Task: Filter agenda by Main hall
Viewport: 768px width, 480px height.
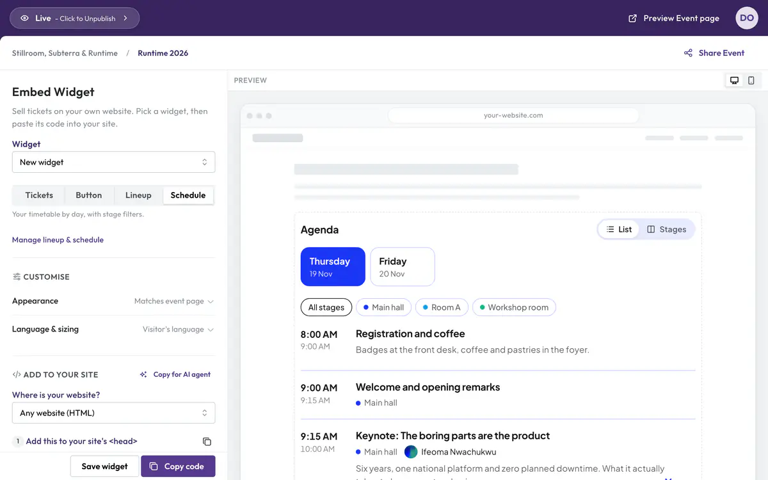Action: (x=384, y=307)
